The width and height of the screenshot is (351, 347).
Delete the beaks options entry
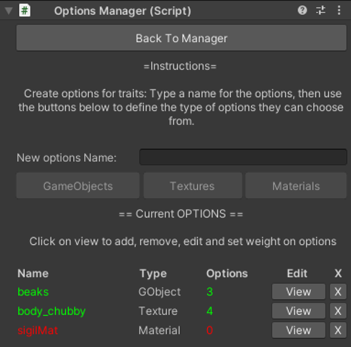(338, 291)
